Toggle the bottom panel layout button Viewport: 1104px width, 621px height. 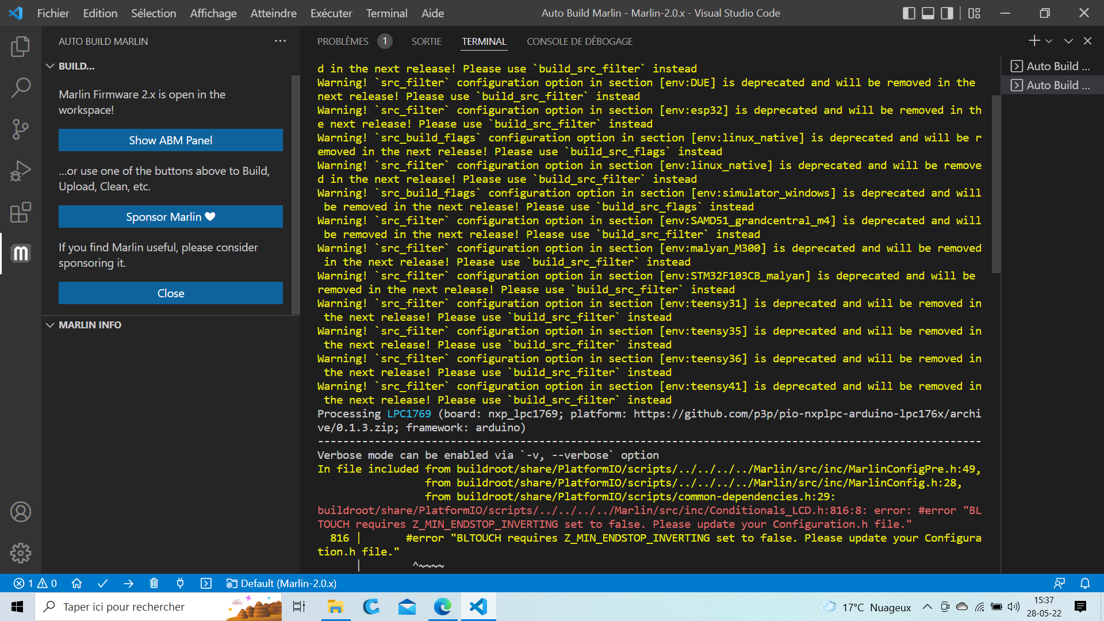click(x=928, y=13)
